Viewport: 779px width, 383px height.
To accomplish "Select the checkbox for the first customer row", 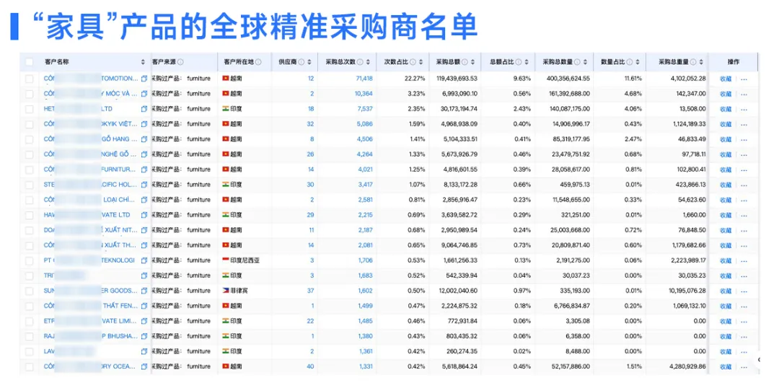I will point(29,79).
